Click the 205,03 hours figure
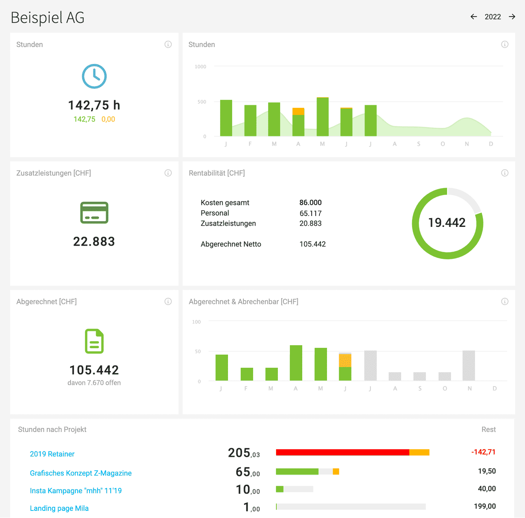Viewport: 525px width, 518px height. (244, 453)
